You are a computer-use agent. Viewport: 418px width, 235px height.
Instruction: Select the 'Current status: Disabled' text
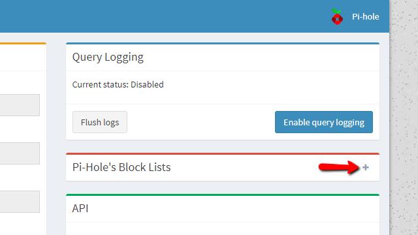pos(118,84)
